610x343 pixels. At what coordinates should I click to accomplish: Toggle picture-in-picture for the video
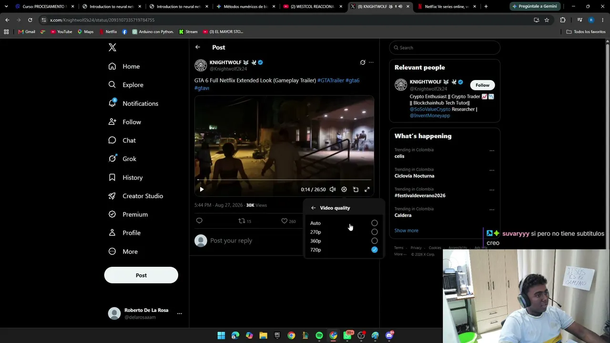coord(356,190)
